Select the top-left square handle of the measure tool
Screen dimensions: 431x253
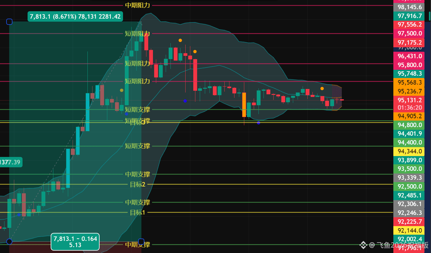click(x=9, y=22)
